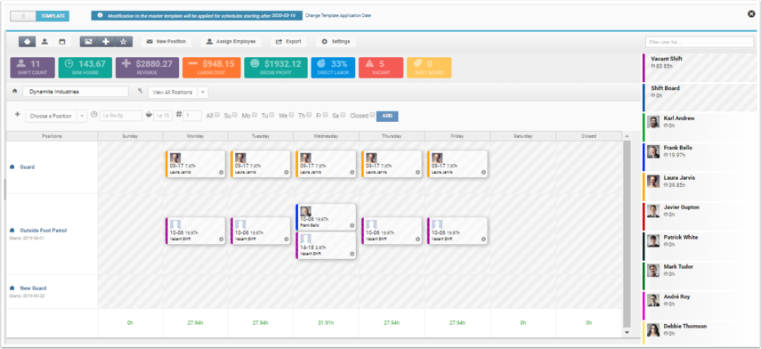Switch to the employee view person icon

45,42
